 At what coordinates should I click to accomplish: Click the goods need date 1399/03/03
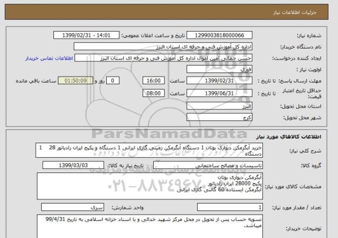point(73,165)
